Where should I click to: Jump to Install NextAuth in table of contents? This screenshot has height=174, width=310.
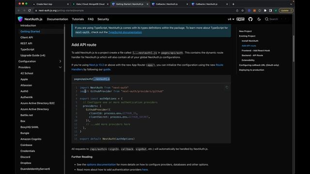click(x=250, y=41)
